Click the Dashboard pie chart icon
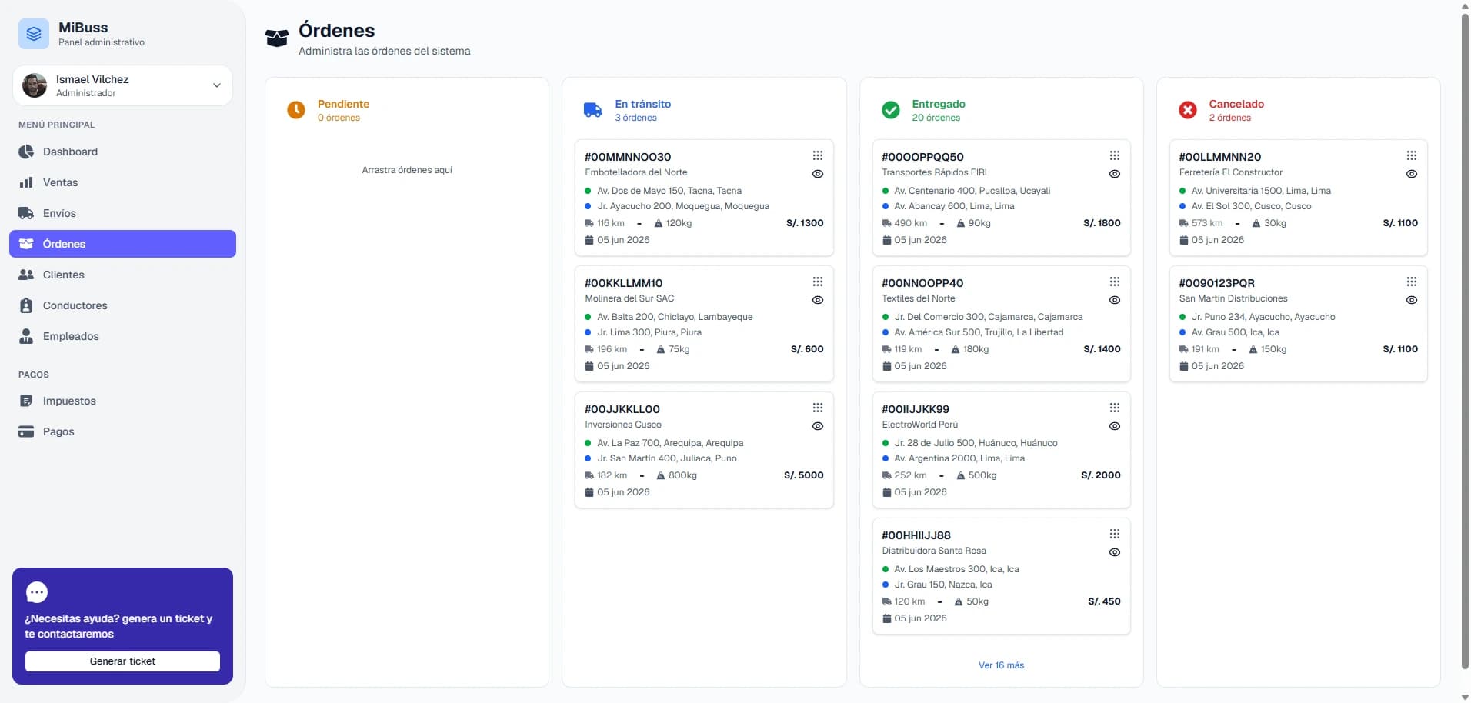1471x703 pixels. click(26, 152)
